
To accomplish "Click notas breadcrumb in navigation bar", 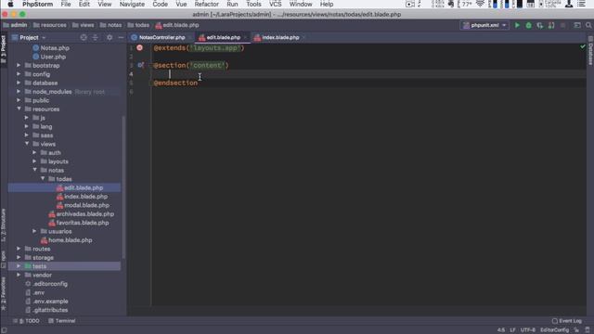I will coord(110,25).
